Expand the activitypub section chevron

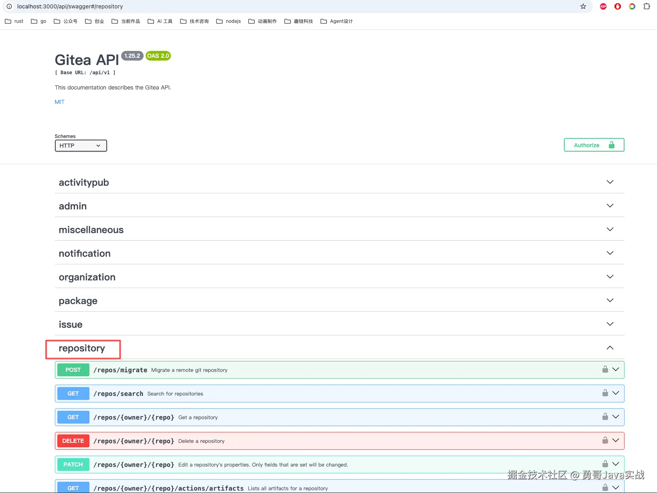point(610,182)
